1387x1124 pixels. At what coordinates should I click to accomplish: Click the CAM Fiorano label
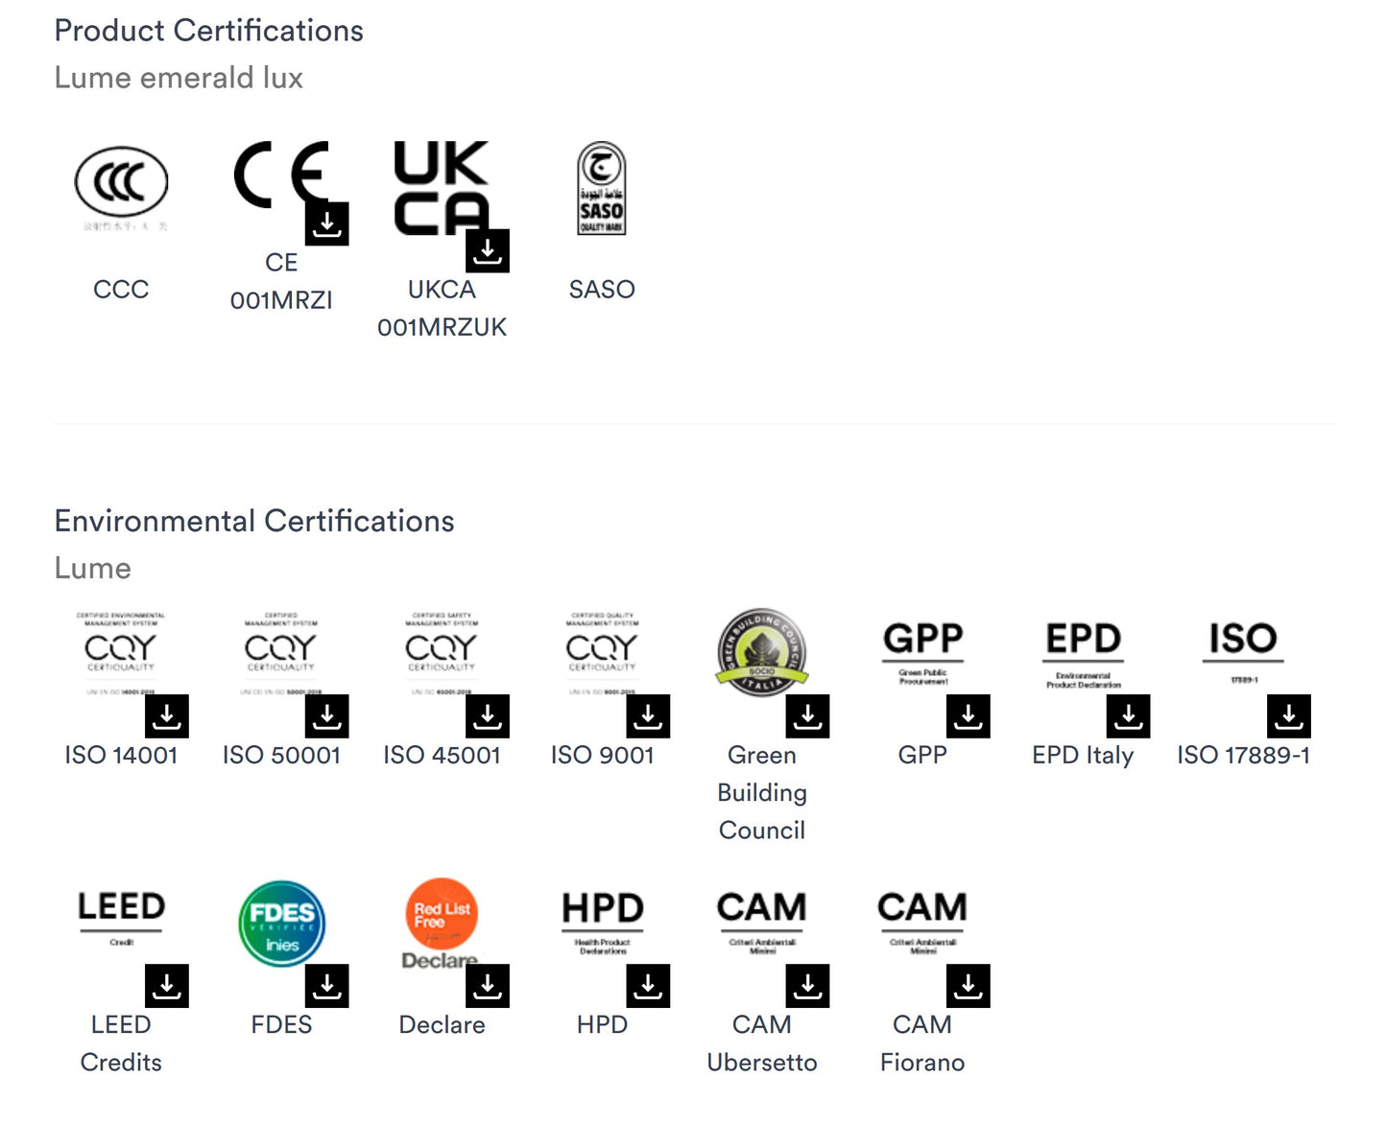pos(922,1043)
